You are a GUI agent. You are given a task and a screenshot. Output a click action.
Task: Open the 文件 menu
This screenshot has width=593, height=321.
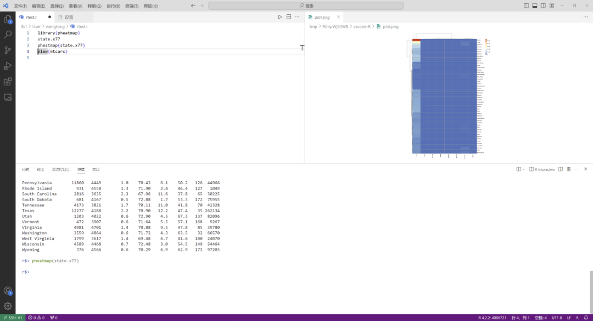20,6
